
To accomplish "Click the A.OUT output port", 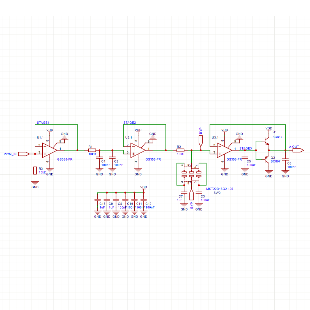I will 298,150.
